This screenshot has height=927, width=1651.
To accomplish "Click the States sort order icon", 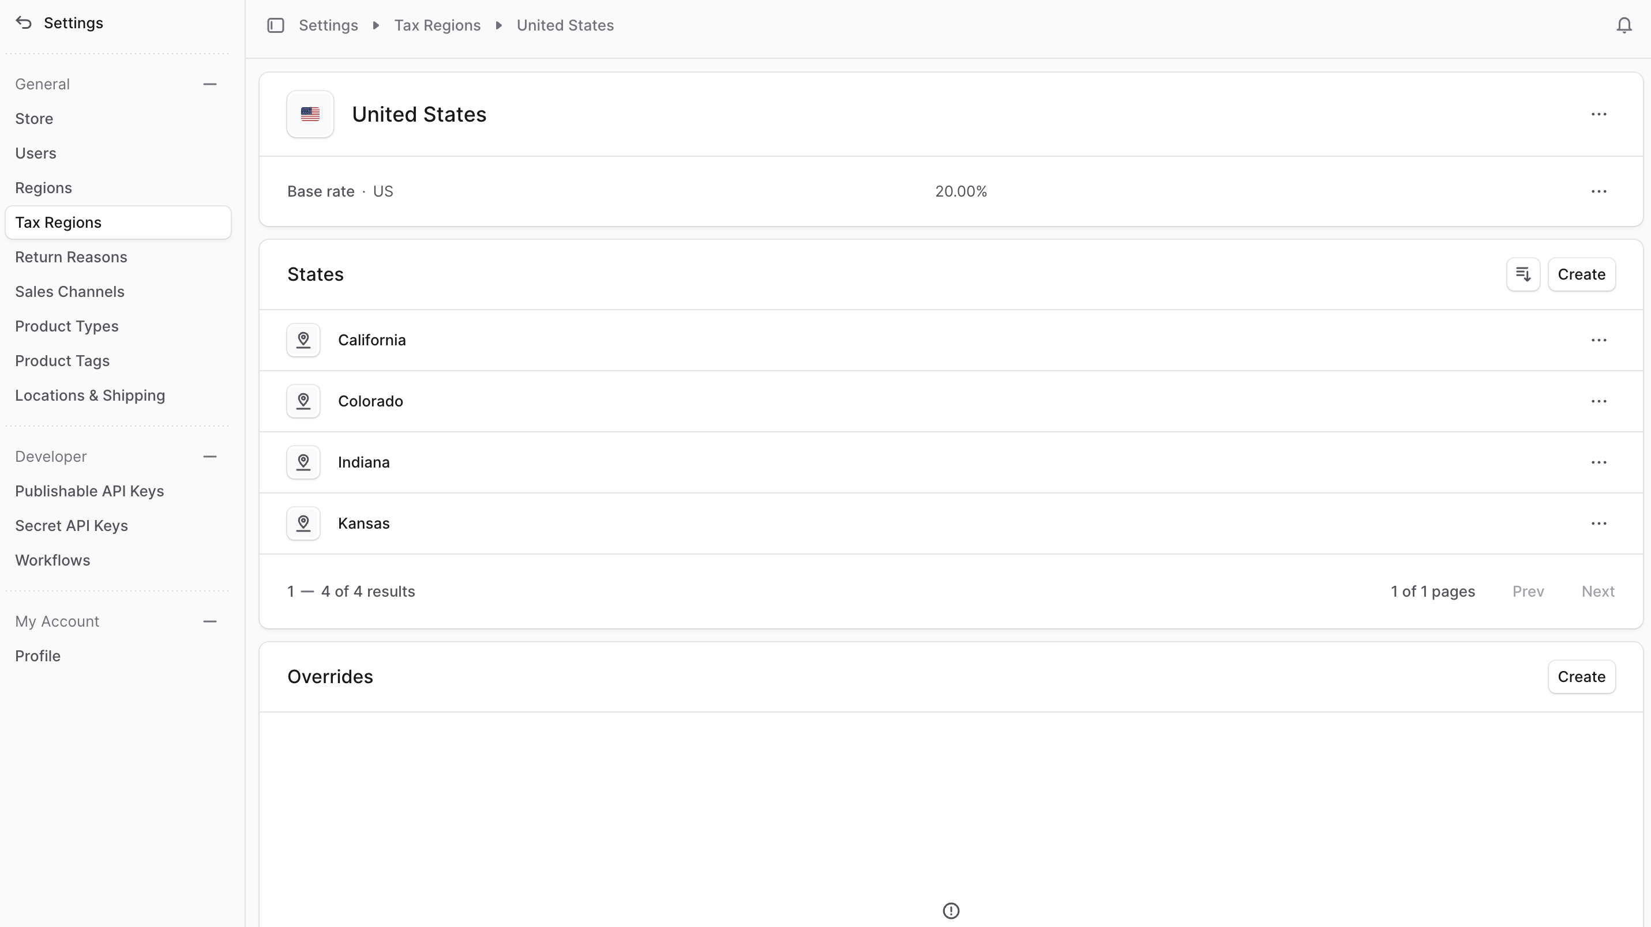I will point(1523,275).
